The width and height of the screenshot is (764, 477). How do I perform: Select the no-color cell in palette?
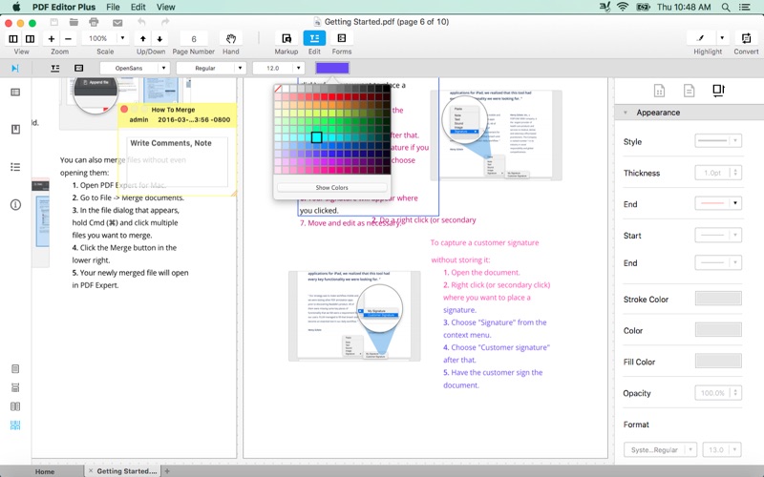[278, 89]
